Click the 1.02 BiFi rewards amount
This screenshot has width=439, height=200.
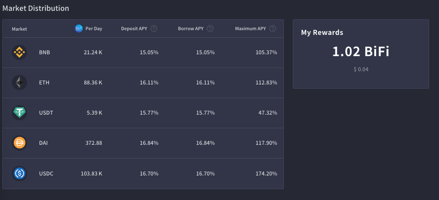click(360, 51)
